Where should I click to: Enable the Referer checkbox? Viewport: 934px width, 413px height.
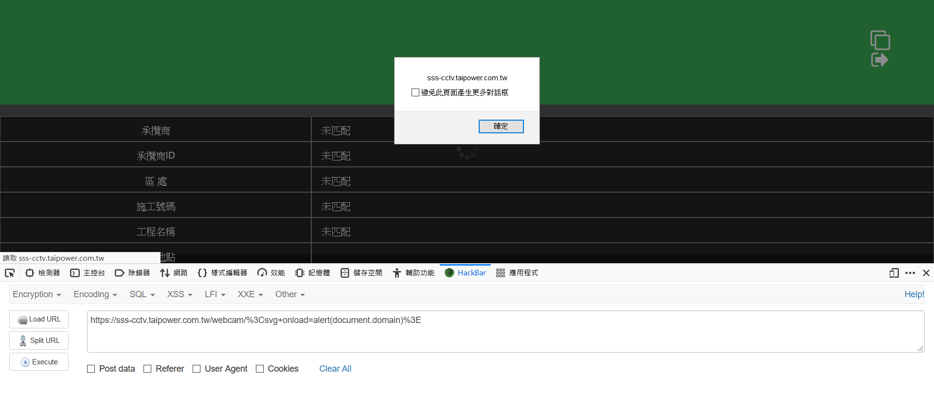pyautogui.click(x=147, y=369)
